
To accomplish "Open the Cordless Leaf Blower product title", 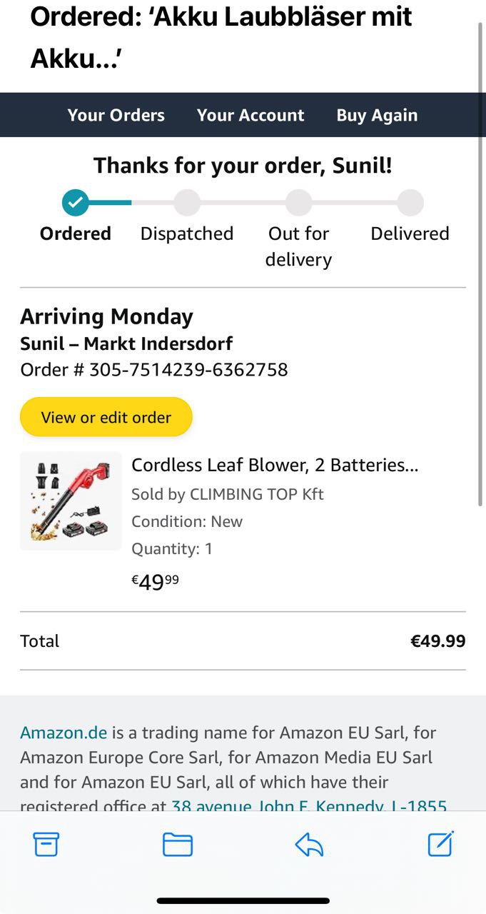I will (275, 466).
